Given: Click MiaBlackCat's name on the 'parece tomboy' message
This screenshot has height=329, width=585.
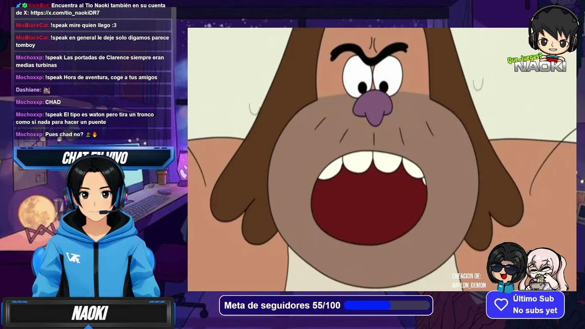Looking at the screenshot, I should coord(32,37).
